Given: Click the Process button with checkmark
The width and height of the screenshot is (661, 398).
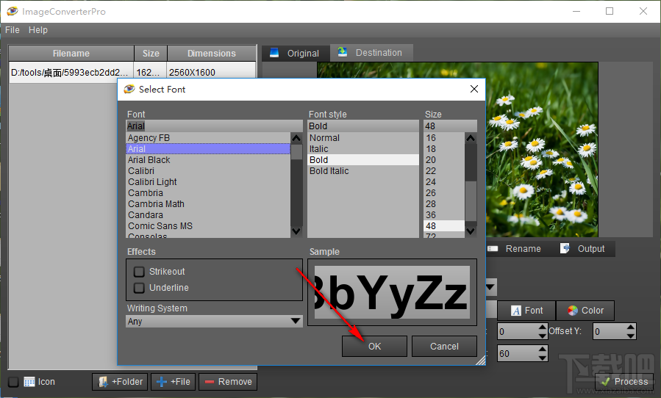Looking at the screenshot, I should [625, 382].
